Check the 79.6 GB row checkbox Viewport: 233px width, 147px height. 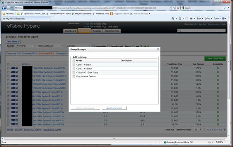click(x=8, y=88)
